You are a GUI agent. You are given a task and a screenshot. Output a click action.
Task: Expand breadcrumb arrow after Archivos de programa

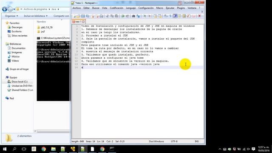click(x=49, y=9)
